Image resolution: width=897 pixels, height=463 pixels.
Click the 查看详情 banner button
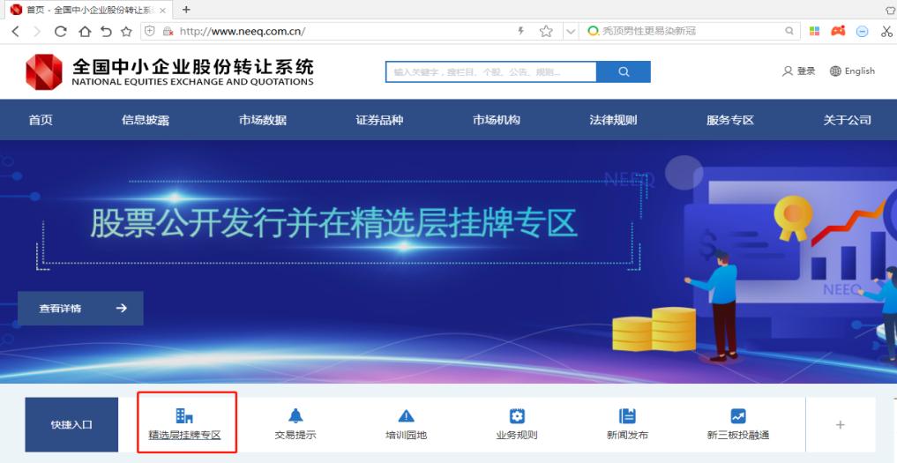coord(80,309)
